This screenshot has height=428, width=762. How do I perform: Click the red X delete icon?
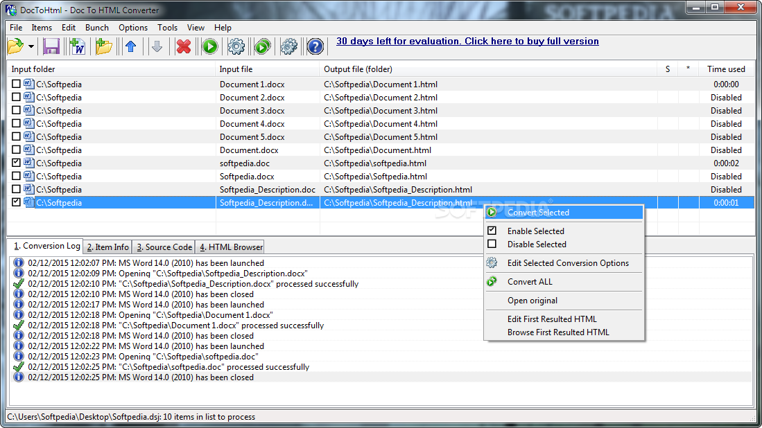(184, 46)
